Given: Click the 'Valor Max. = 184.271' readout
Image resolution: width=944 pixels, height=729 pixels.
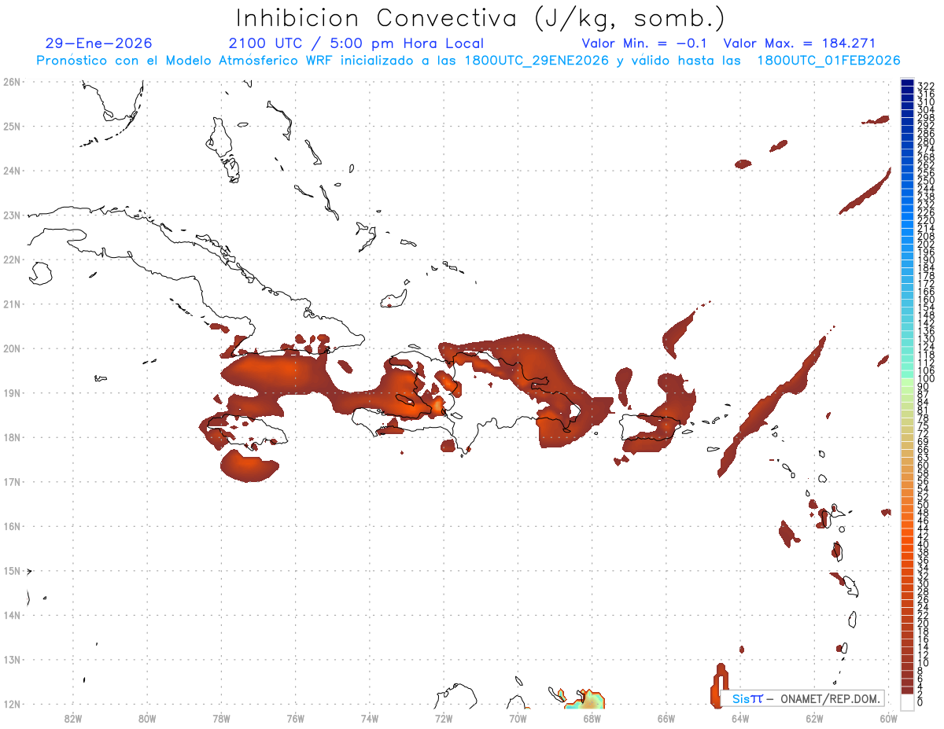Looking at the screenshot, I should pos(799,43).
